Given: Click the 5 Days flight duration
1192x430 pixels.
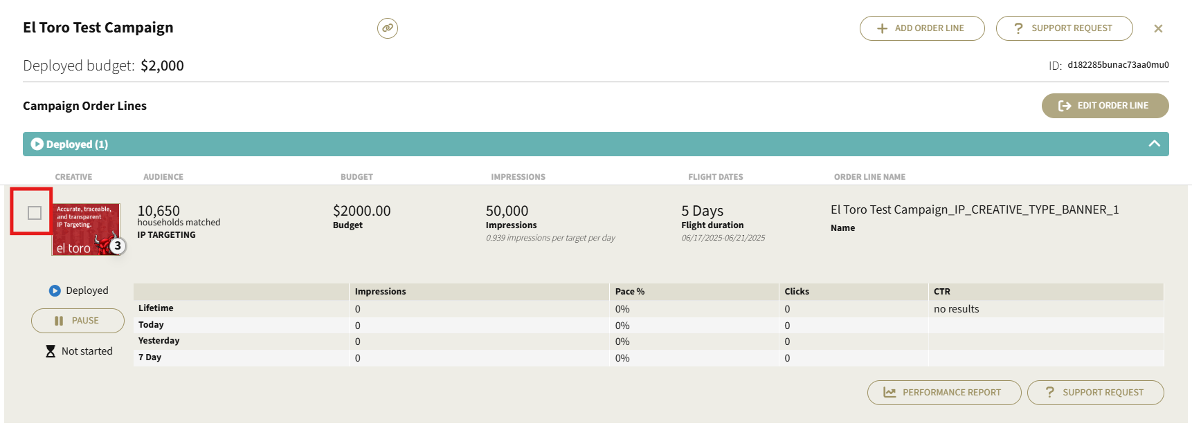Looking at the screenshot, I should pos(702,211).
